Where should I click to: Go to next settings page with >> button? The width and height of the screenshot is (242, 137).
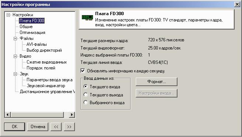coord(69,127)
